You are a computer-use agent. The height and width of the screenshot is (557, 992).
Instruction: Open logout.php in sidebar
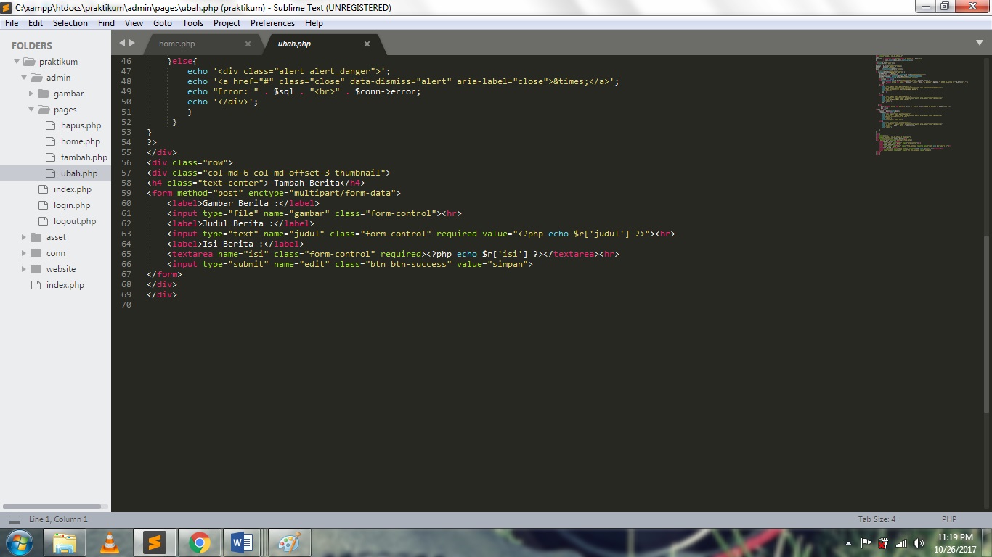[x=74, y=221]
